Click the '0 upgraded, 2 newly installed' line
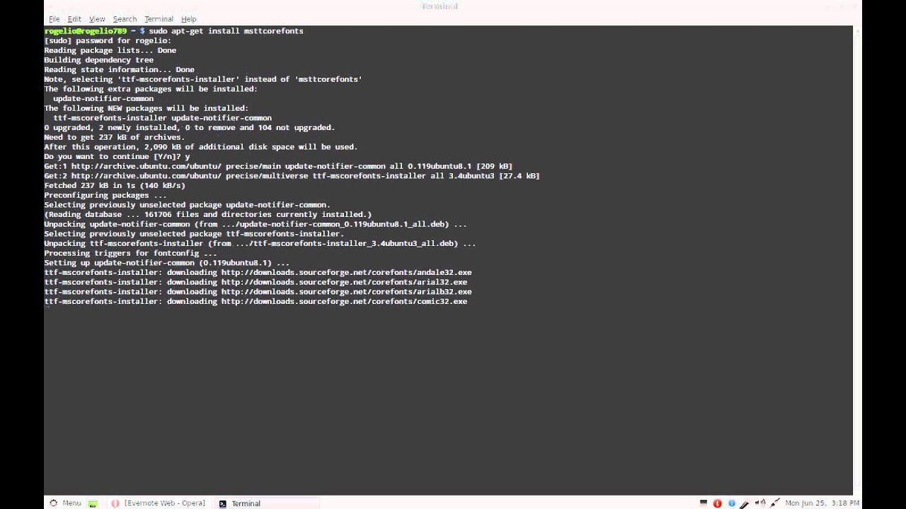The width and height of the screenshot is (906, 509). (190, 128)
